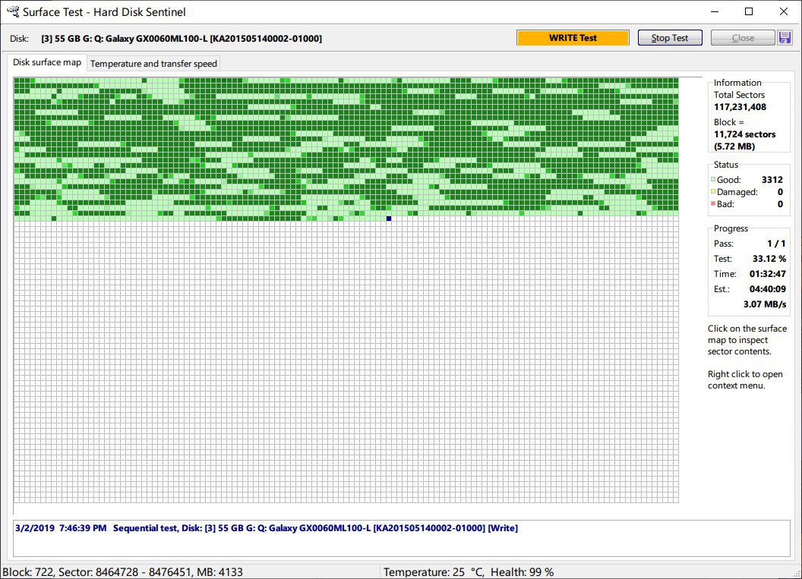Click the 'Click on the surface map' hint
This screenshot has height=579, width=802.
pyautogui.click(x=747, y=340)
